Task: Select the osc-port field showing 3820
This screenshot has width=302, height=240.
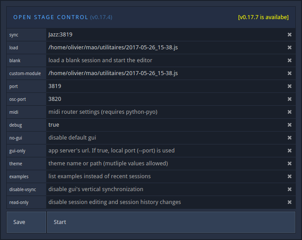Action: click(164, 99)
